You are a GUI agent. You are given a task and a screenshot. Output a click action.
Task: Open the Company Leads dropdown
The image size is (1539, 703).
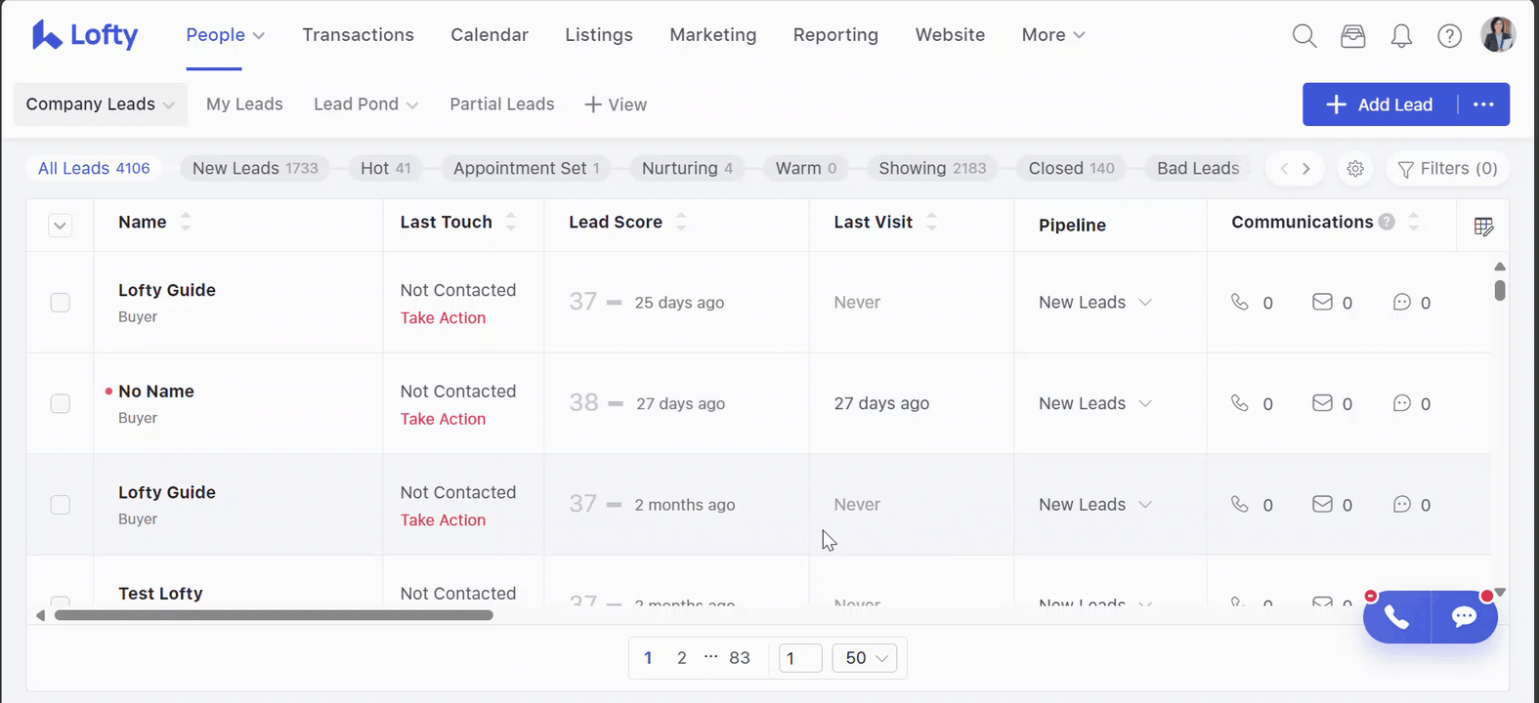100,104
